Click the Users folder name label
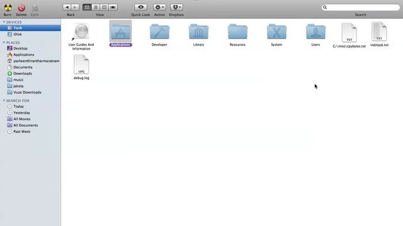 tap(315, 45)
